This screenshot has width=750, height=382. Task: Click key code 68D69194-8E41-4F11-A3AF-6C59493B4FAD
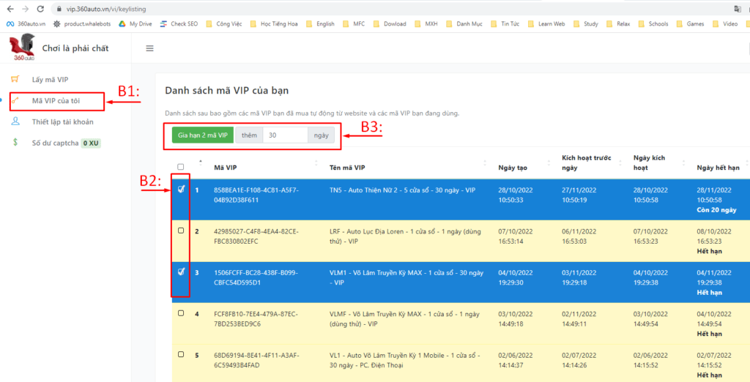click(x=256, y=359)
